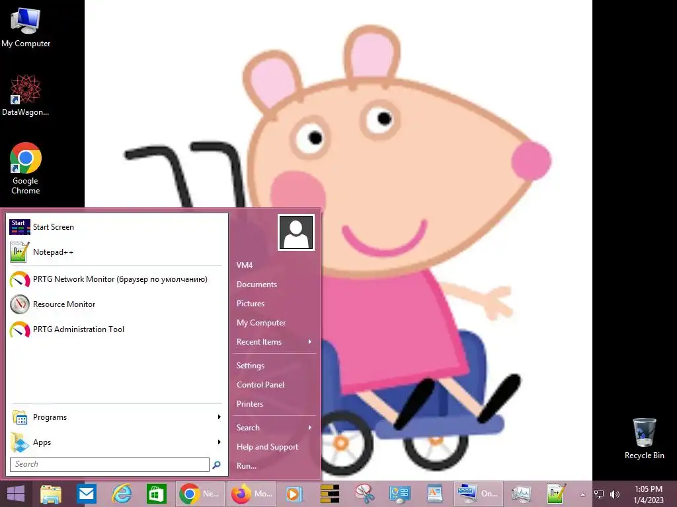The image size is (677, 507).
Task: Open File Explorer from the taskbar
Action: point(51,494)
